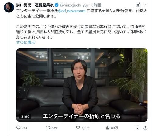Open view analytics bar chart icon
Screen dimensions: 152x136
[x=108, y=128]
